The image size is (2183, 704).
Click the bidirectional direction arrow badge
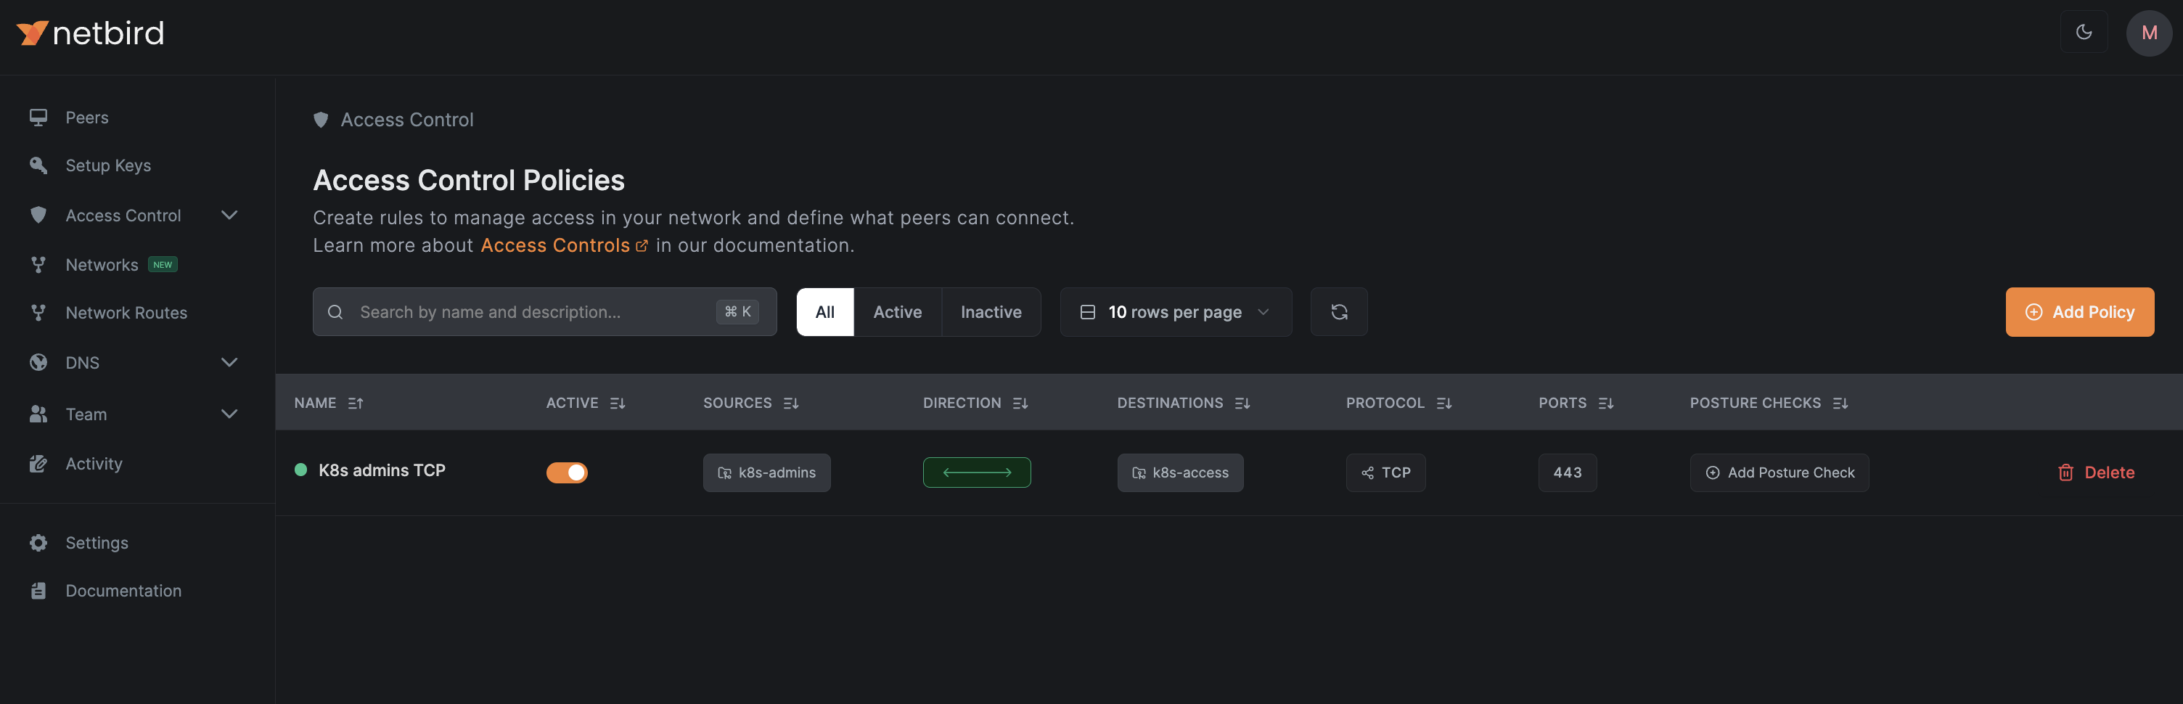[976, 472]
